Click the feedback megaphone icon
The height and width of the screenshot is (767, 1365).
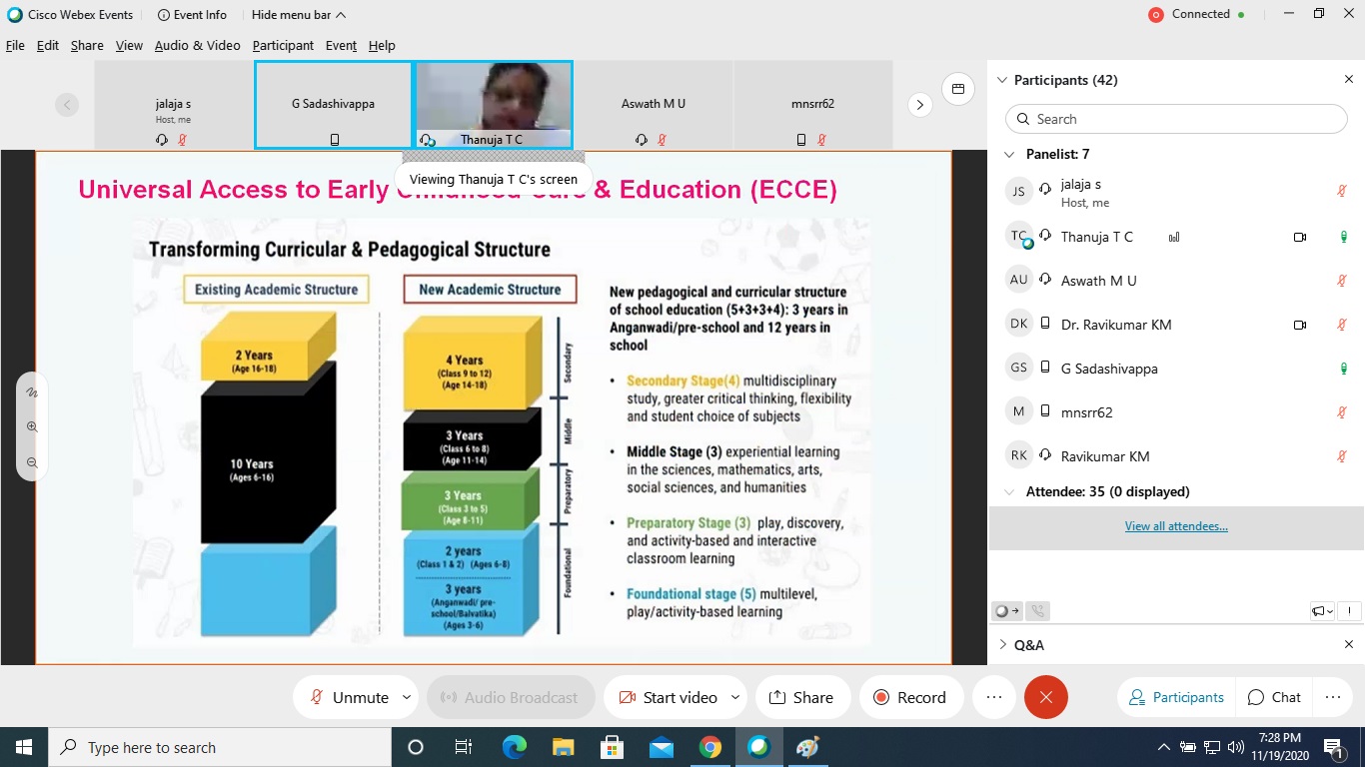coord(1320,611)
